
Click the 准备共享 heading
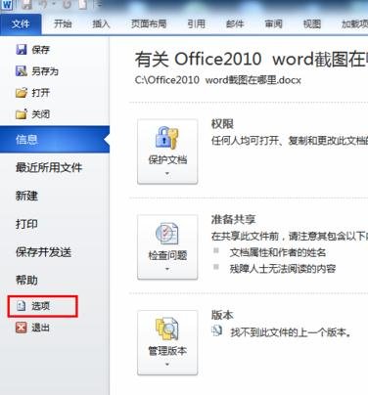click(x=233, y=219)
